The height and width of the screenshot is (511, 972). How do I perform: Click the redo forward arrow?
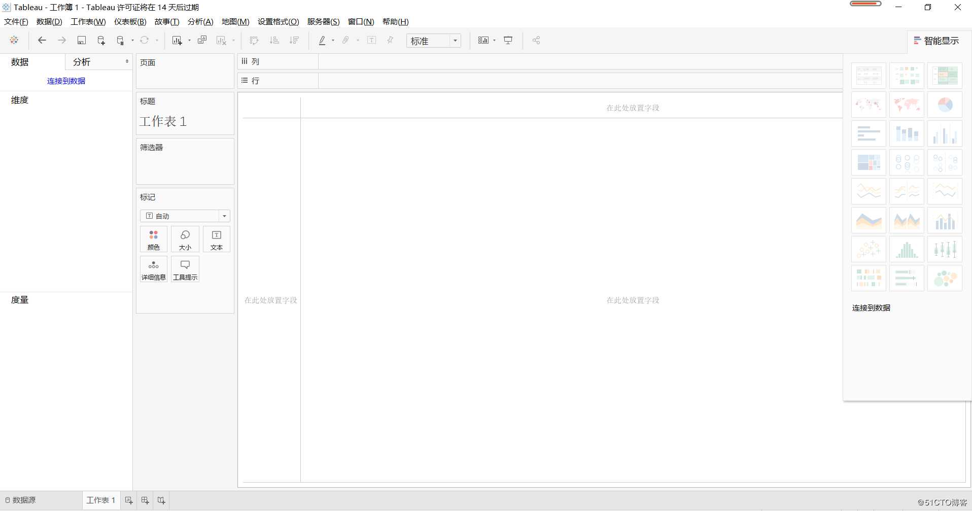62,40
